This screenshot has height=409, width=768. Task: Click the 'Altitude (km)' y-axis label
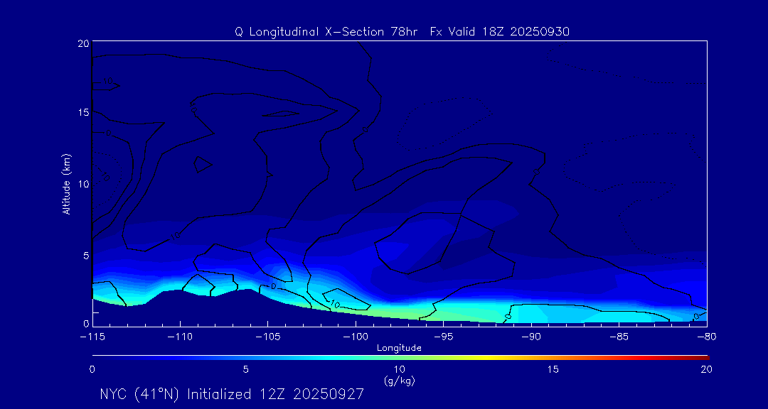point(66,184)
